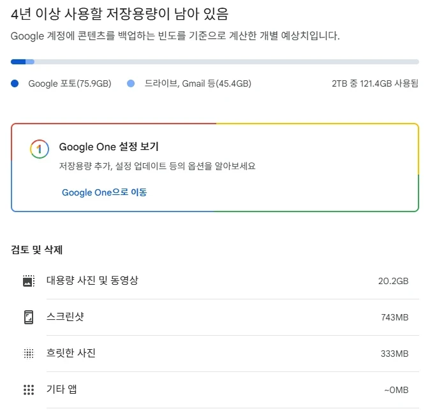
Task: Click the "Google 포토(75.9GB)" legend label
Action: pyautogui.click(x=70, y=83)
